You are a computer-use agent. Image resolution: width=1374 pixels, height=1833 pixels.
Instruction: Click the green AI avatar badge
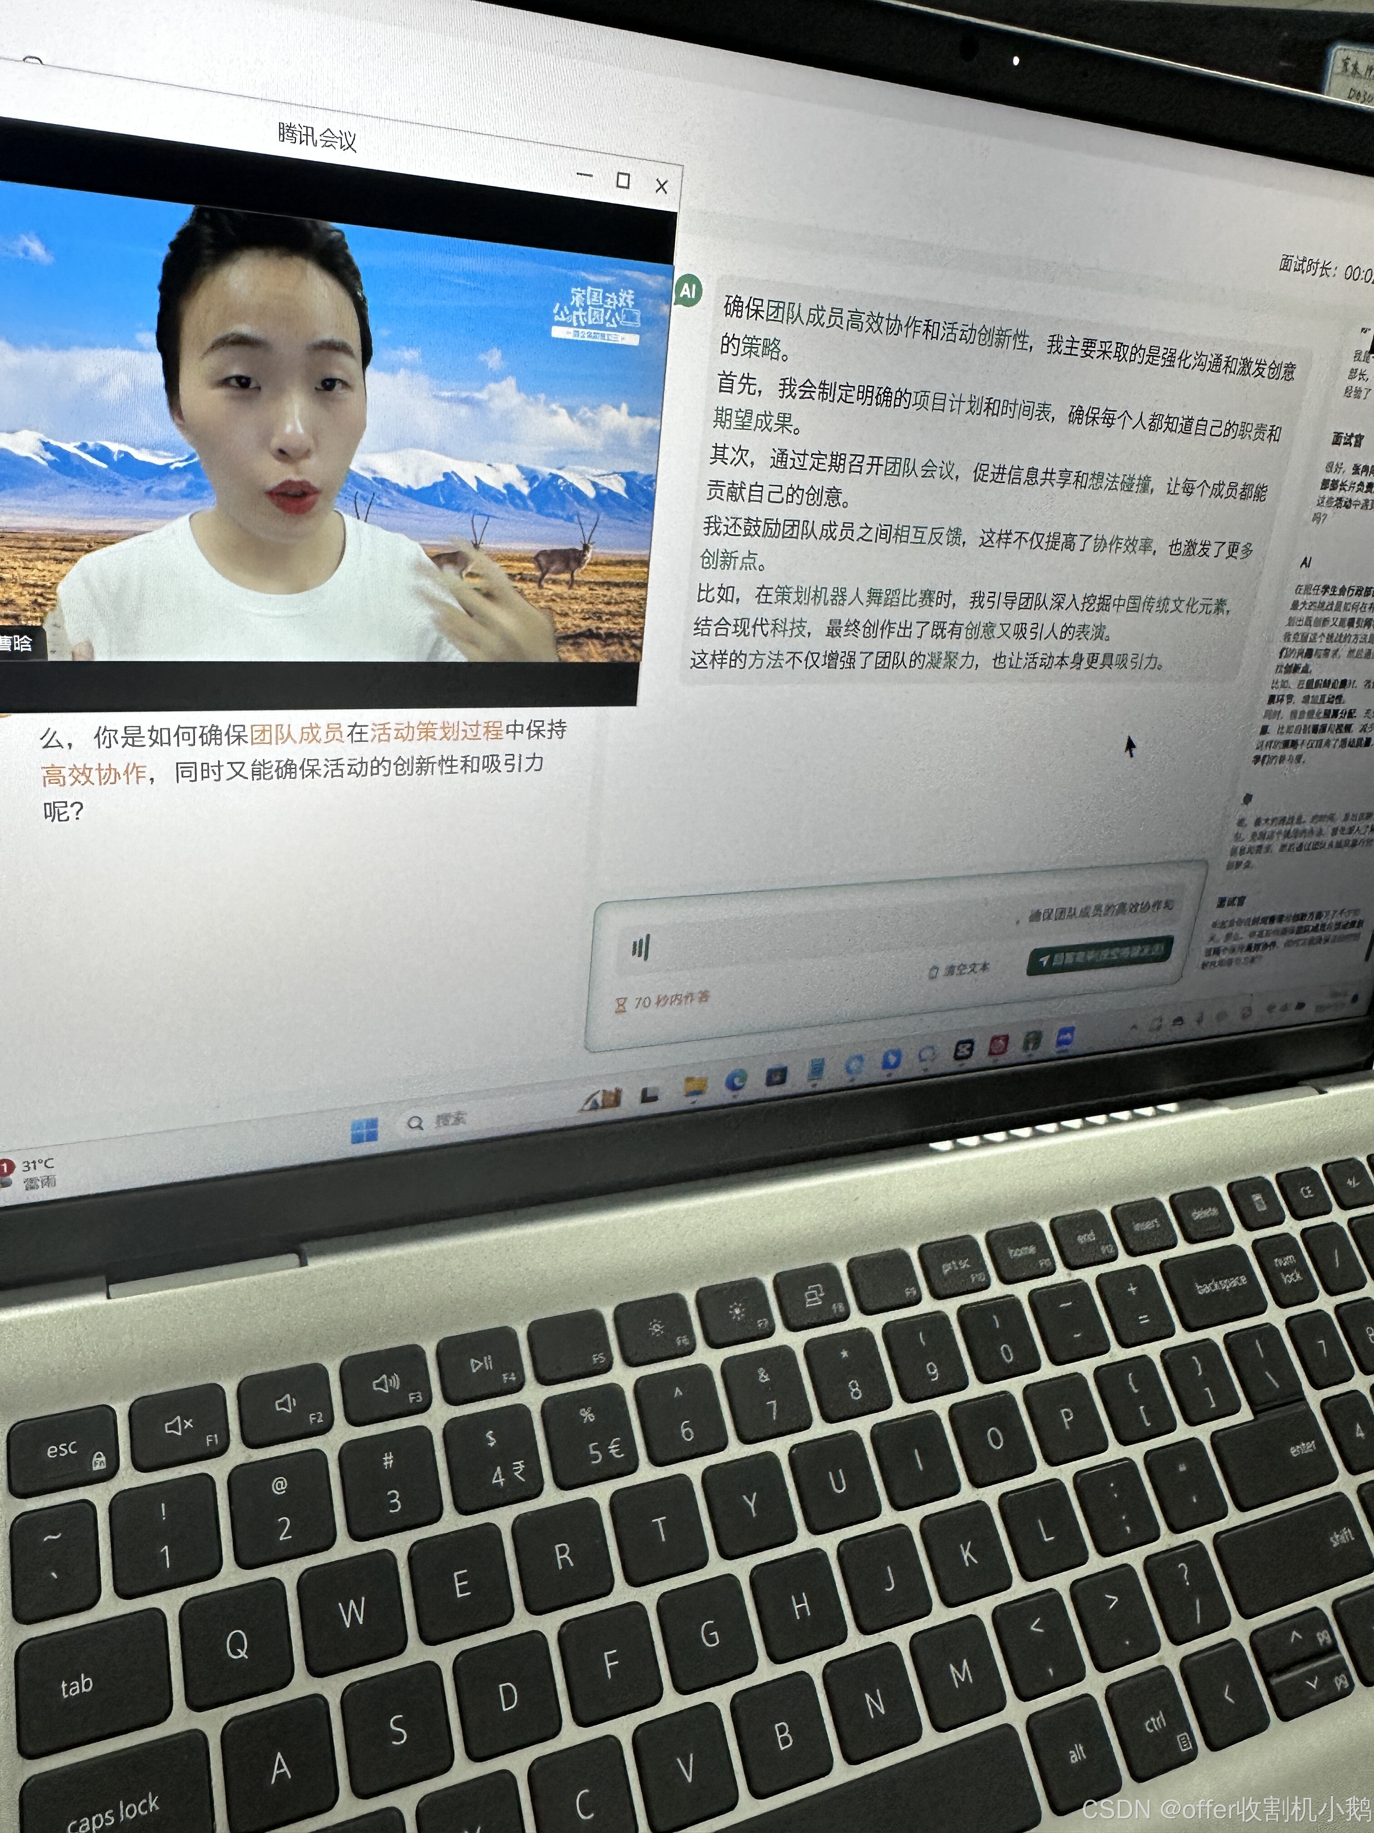(x=688, y=291)
